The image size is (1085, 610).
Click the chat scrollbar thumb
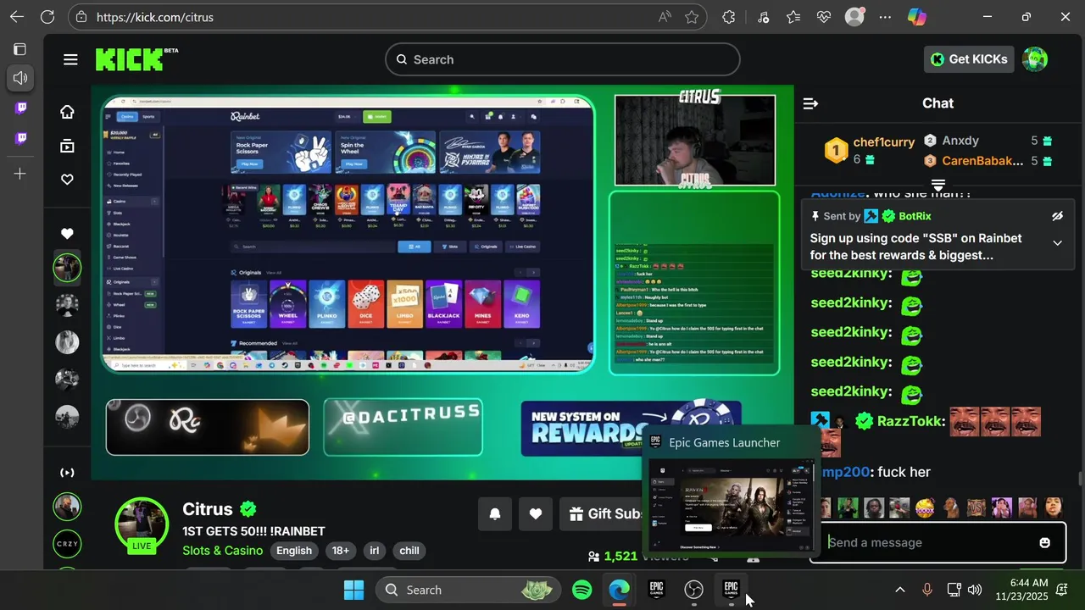pos(1079,479)
